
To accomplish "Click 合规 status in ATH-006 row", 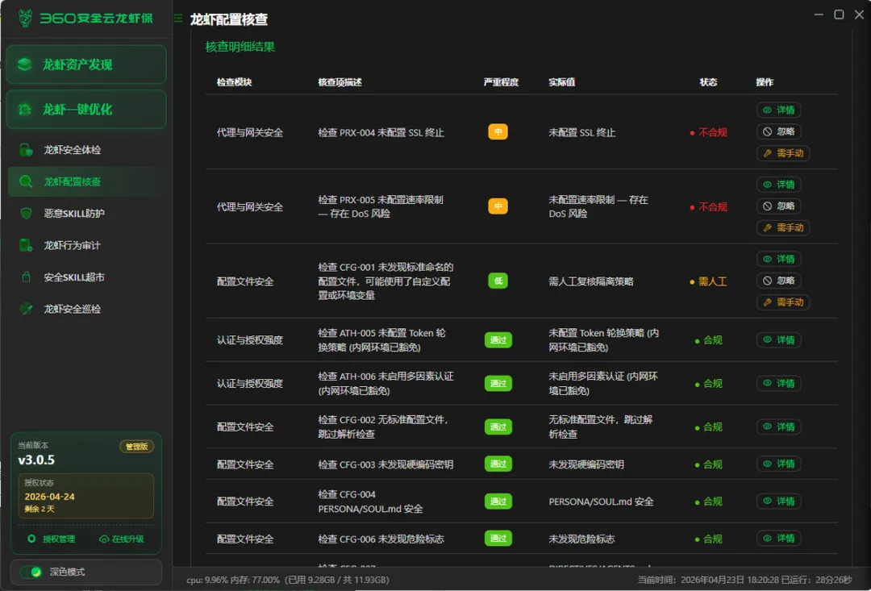I will point(708,384).
